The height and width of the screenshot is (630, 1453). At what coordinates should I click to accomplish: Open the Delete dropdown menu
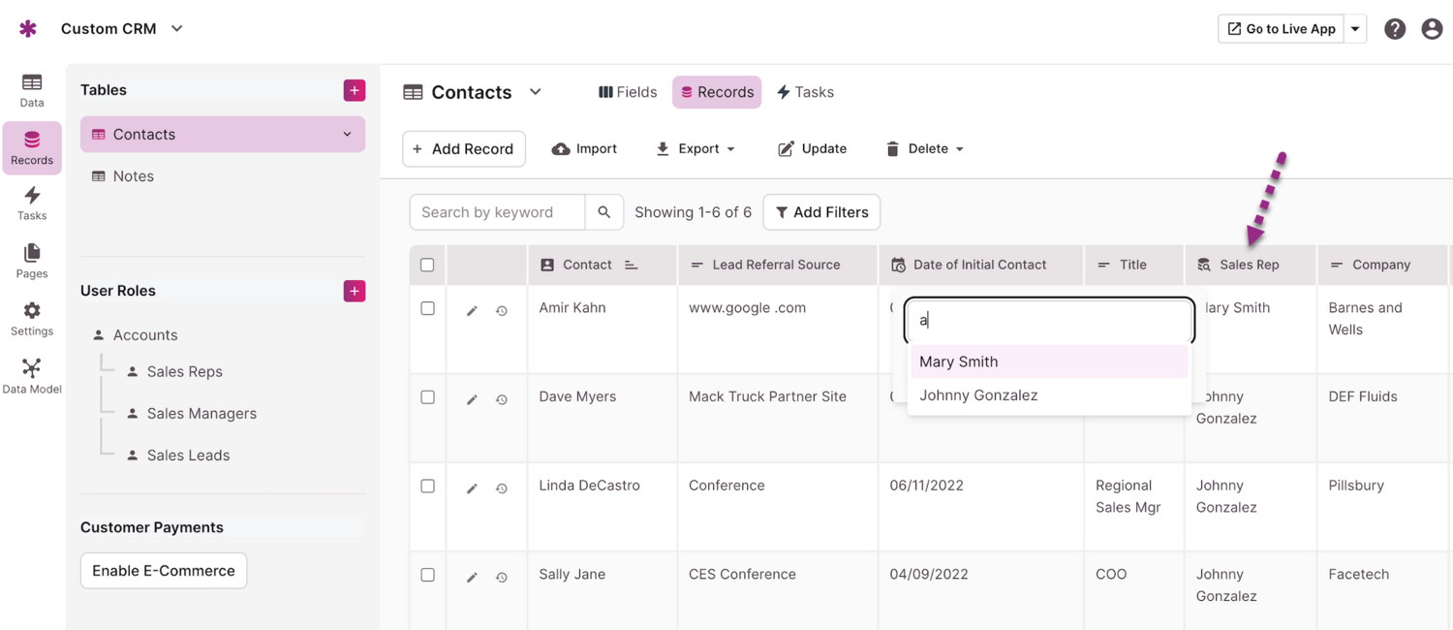[x=925, y=149]
